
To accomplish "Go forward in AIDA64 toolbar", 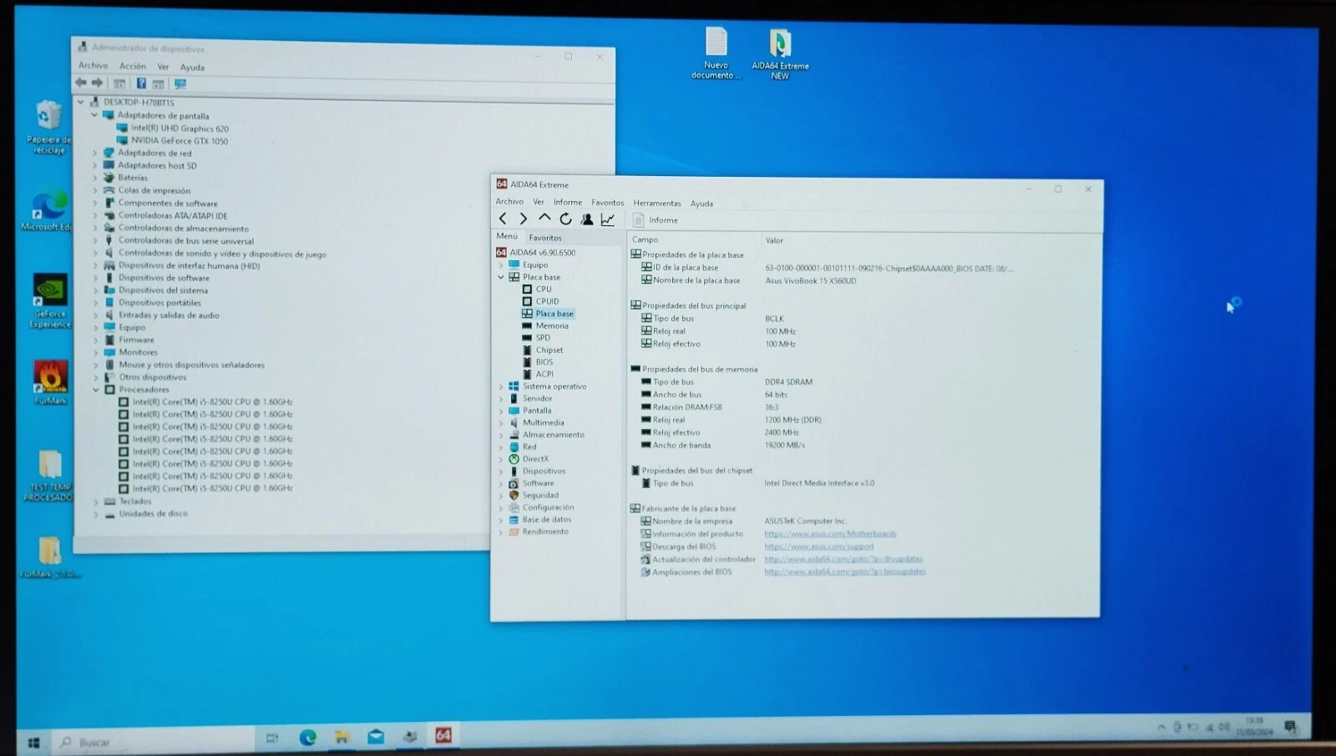I will click(x=524, y=219).
